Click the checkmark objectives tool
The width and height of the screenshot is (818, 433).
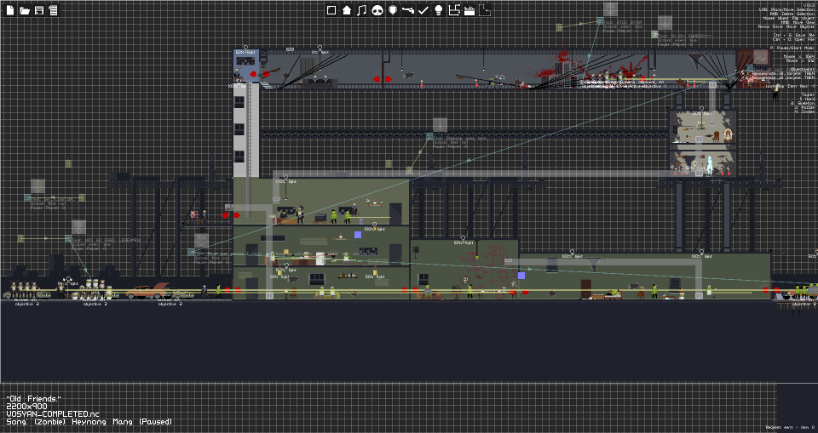[423, 10]
